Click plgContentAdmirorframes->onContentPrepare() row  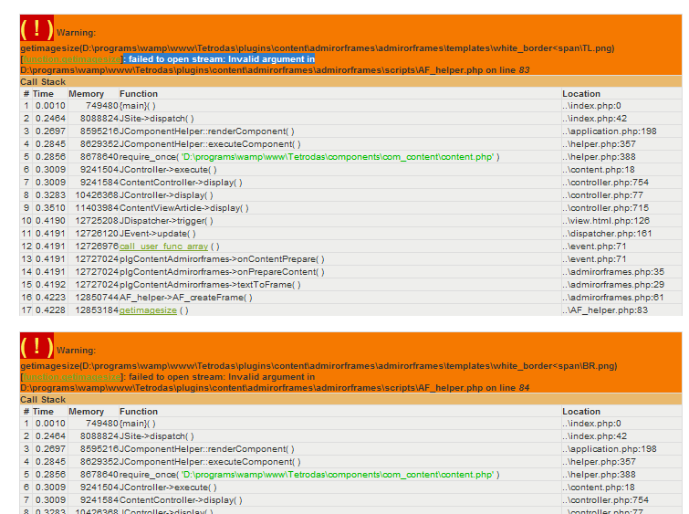(x=222, y=259)
